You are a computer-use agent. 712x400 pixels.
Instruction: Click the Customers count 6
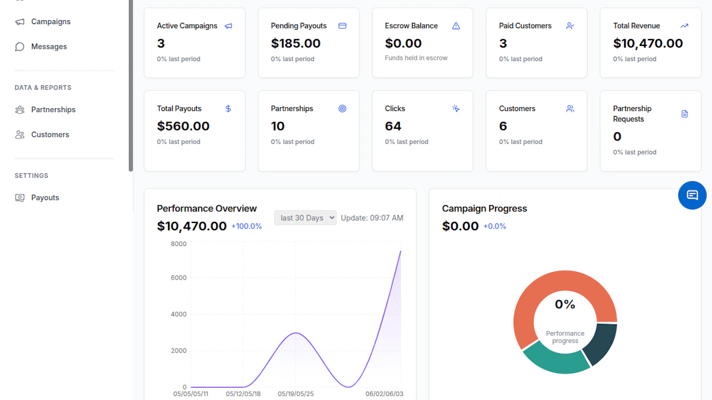[x=503, y=126]
